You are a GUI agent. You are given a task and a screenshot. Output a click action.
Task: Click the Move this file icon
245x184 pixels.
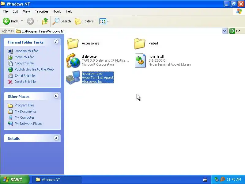coord(10,57)
